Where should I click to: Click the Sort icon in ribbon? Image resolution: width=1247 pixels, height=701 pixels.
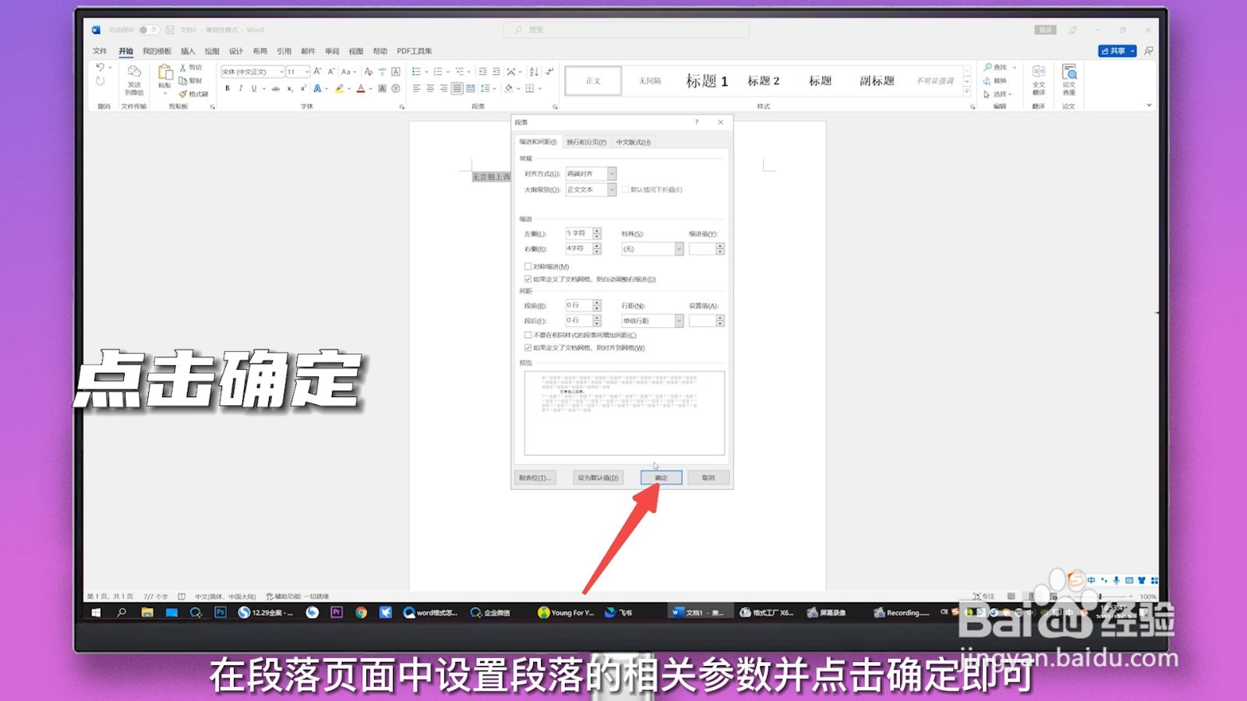tap(534, 72)
